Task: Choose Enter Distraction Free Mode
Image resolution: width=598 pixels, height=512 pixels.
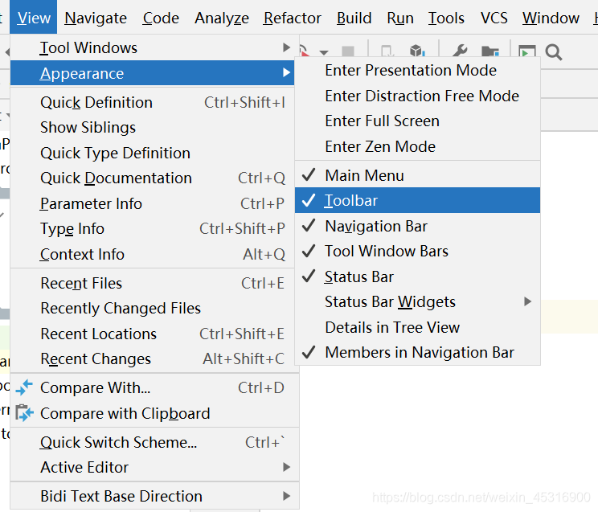Action: coord(422,96)
